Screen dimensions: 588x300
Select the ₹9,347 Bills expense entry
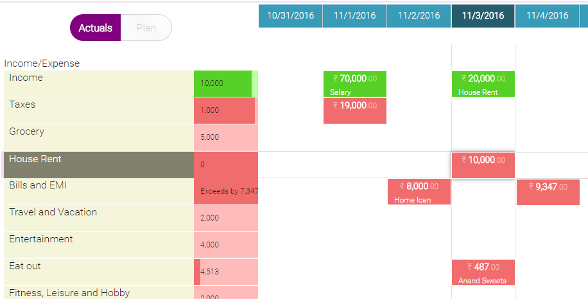point(548,192)
